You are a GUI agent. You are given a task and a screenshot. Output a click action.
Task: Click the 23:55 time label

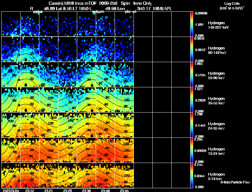pyautogui.click(x=124, y=190)
